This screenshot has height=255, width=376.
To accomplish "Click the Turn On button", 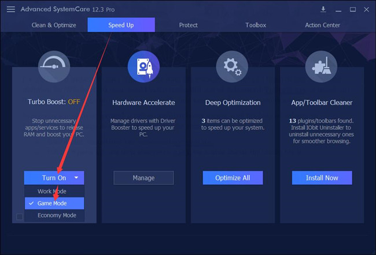I will [x=54, y=178].
